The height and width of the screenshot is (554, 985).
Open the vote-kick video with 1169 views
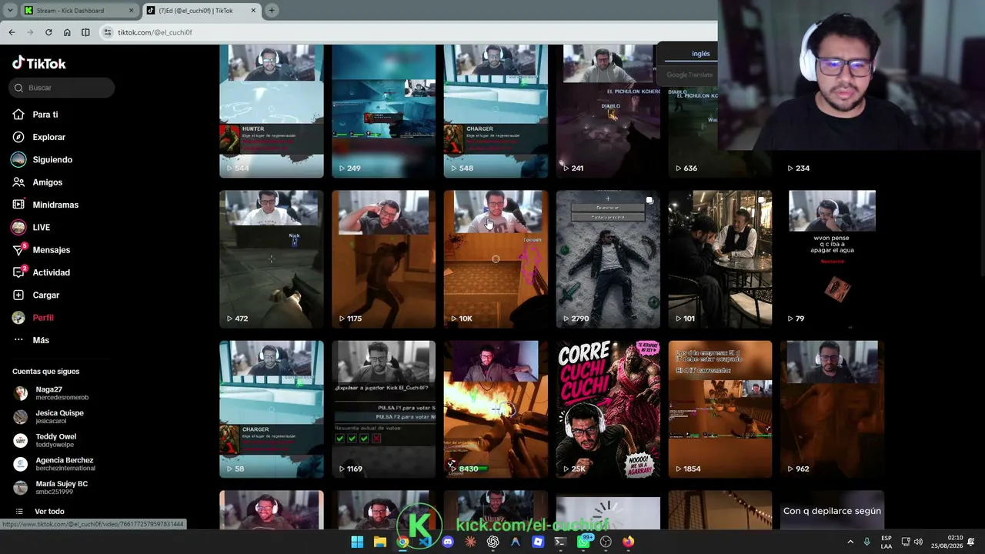click(x=384, y=409)
